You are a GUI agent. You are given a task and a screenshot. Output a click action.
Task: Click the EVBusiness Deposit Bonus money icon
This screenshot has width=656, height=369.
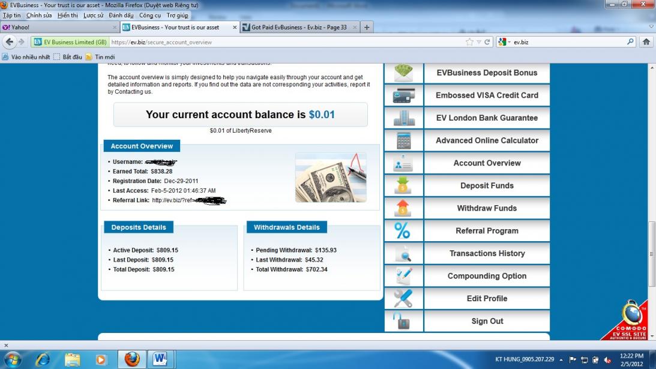coord(403,73)
